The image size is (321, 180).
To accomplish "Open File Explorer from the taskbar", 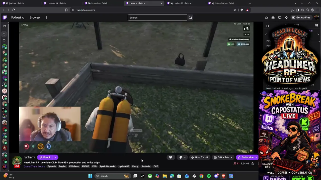I will point(165,176).
